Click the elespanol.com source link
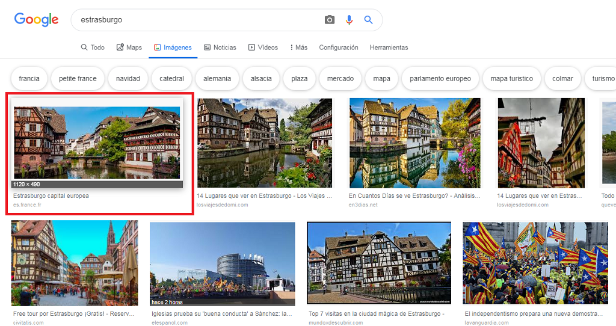The width and height of the screenshot is (616, 326). 170,322
